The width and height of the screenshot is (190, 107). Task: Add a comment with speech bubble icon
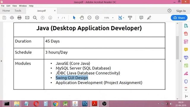tap(141, 18)
